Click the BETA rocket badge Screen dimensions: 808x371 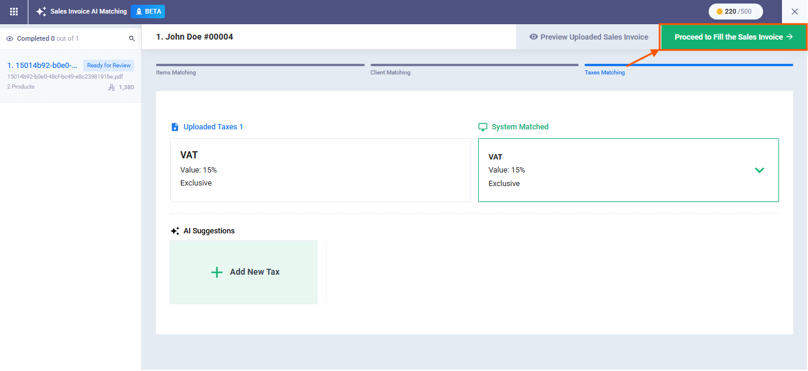148,11
